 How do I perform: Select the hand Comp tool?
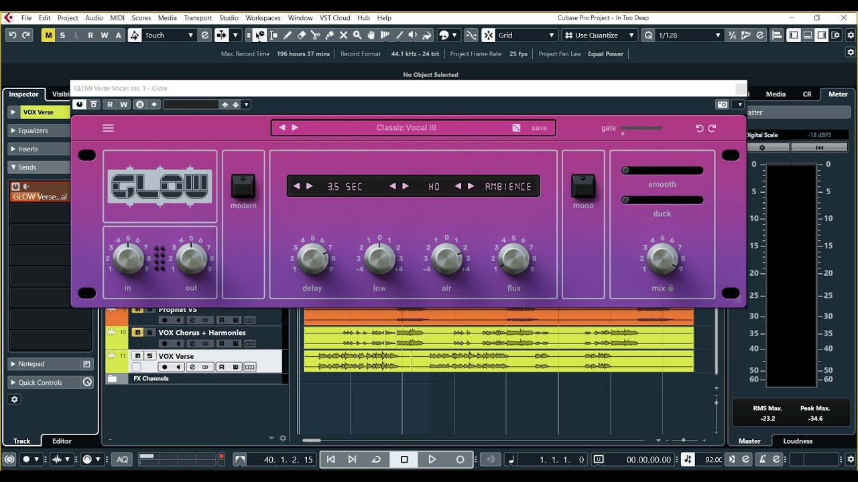[x=371, y=35]
